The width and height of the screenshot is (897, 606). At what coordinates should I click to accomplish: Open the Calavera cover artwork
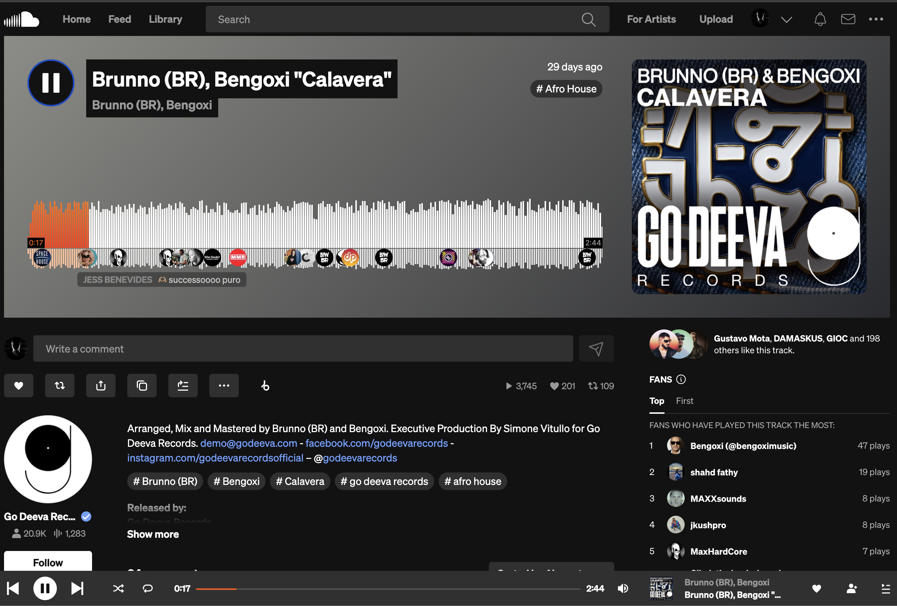click(749, 177)
